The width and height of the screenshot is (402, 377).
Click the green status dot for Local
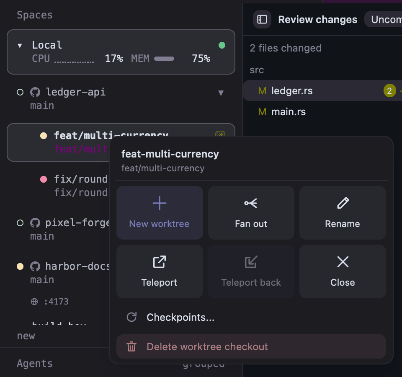pyautogui.click(x=222, y=45)
